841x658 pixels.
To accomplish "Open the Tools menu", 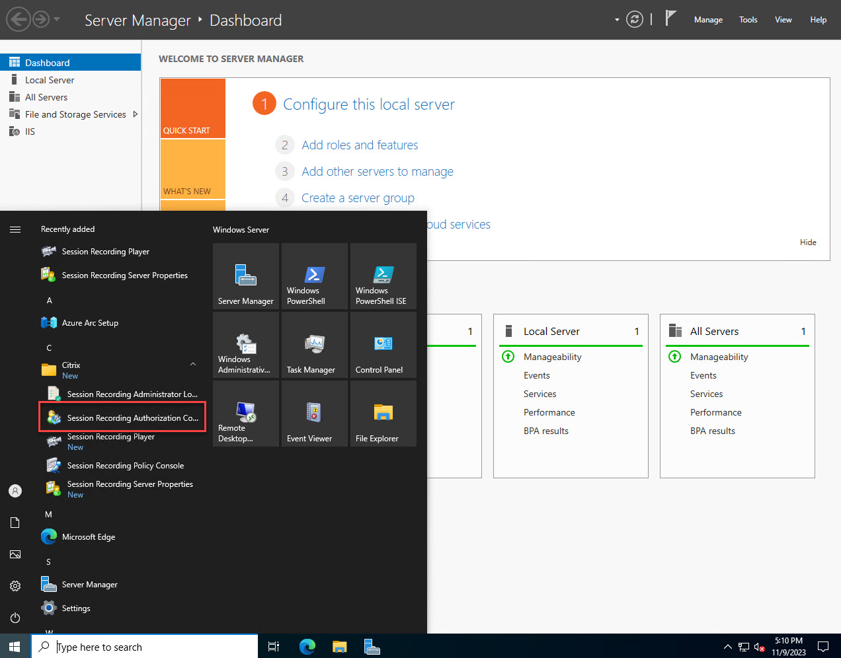I will 748,20.
